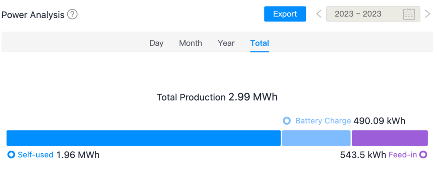Select the Total tab
Viewport: 437px width, 176px height.
[x=260, y=43]
